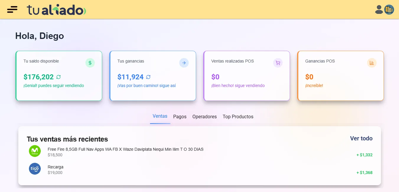Image resolution: width=399 pixels, height=192 pixels.
Task: Refresh earnings using the circular arrows icon
Action: [x=148, y=77]
